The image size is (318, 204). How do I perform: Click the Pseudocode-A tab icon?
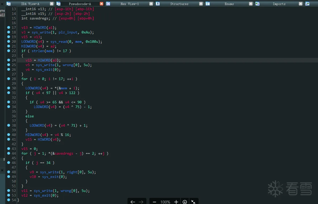[x=58, y=4]
